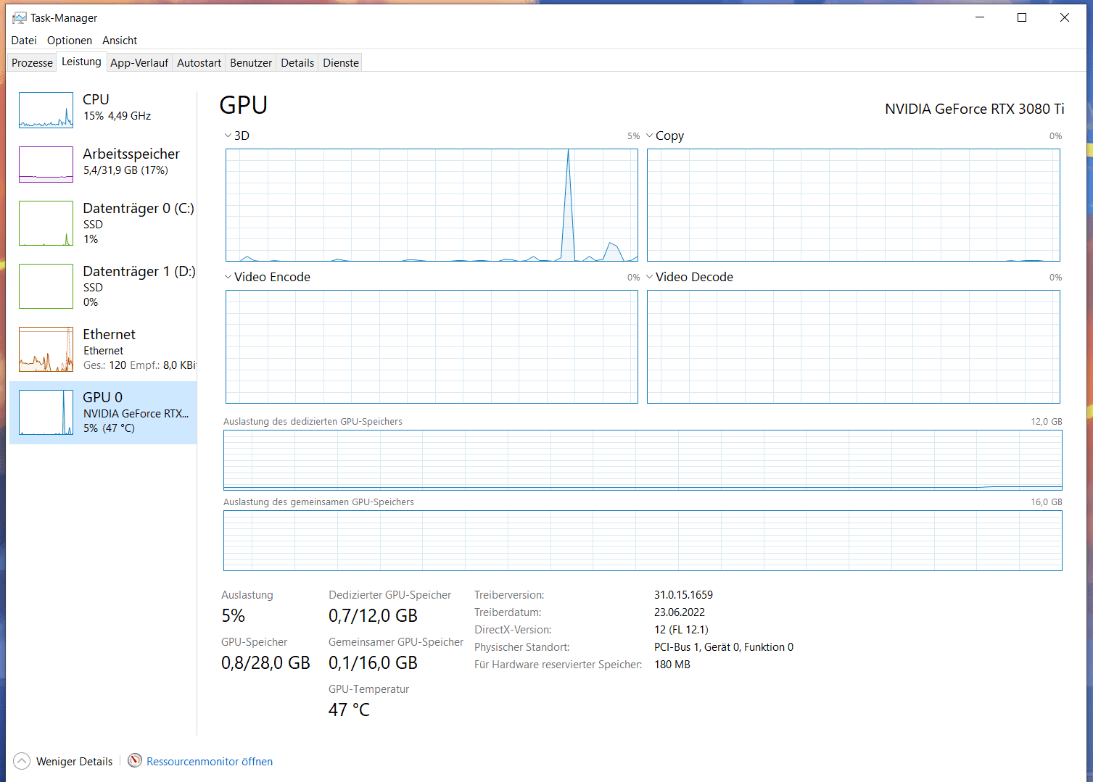This screenshot has width=1093, height=782.
Task: Click the Task-Manager title bar icon
Action: (20, 17)
